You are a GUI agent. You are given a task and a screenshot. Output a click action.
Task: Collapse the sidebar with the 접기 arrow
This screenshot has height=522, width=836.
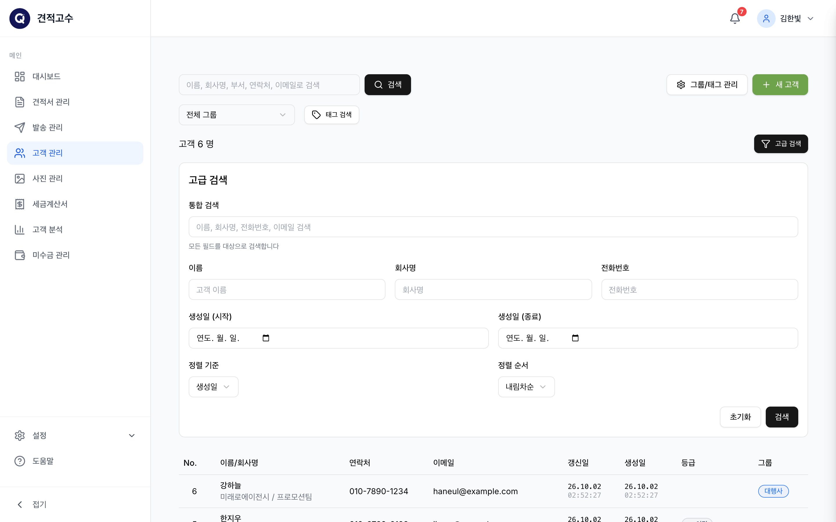pos(20,504)
